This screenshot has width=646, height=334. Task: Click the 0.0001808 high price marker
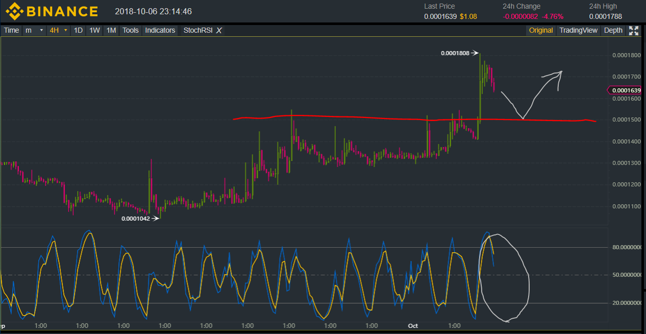pos(456,53)
